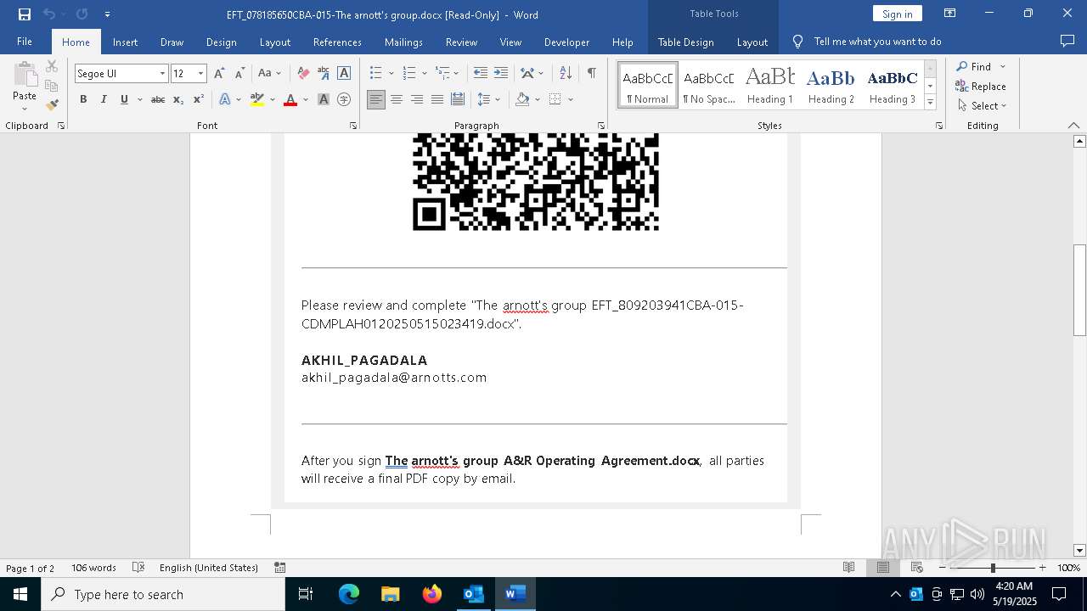1087x611 pixels.
Task: Open the font size dropdown
Action: 200,74
